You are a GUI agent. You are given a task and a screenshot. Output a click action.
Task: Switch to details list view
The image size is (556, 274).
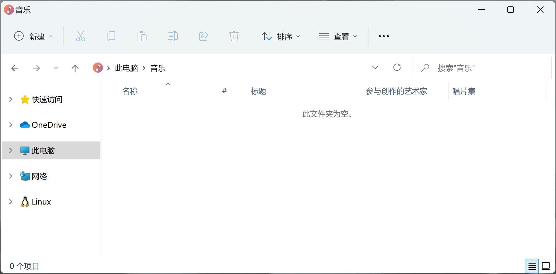532,266
